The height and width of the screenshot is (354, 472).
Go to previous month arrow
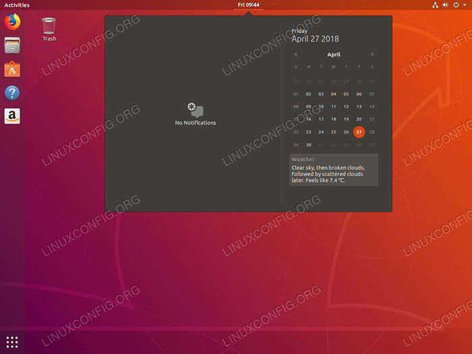point(295,55)
